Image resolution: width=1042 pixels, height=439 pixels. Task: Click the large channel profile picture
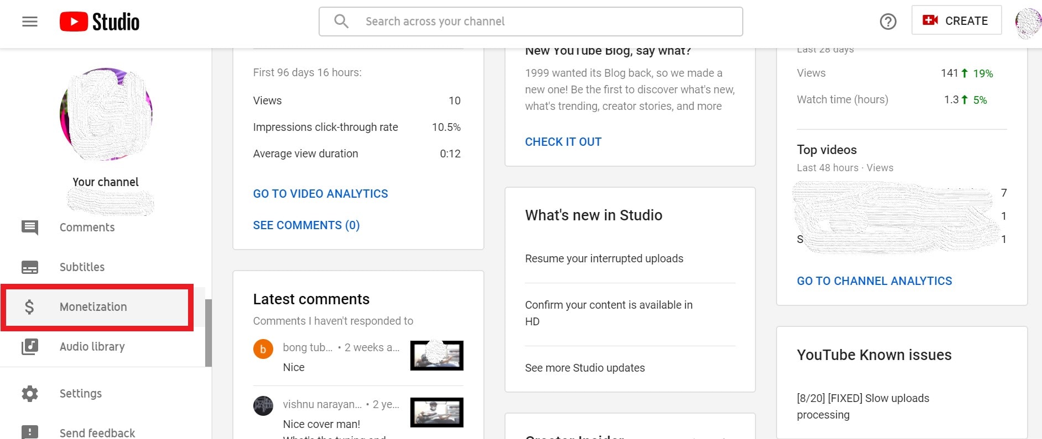click(106, 114)
